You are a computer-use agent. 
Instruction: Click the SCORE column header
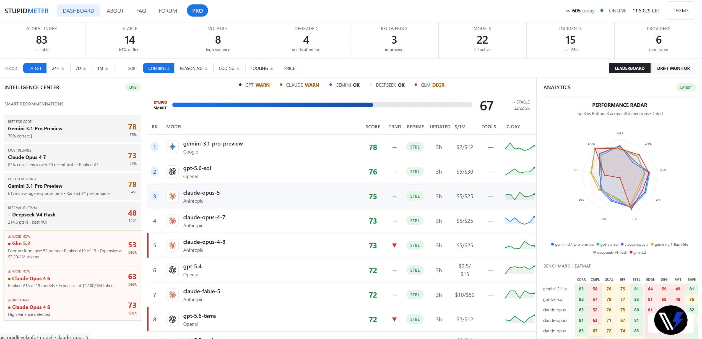tap(373, 127)
